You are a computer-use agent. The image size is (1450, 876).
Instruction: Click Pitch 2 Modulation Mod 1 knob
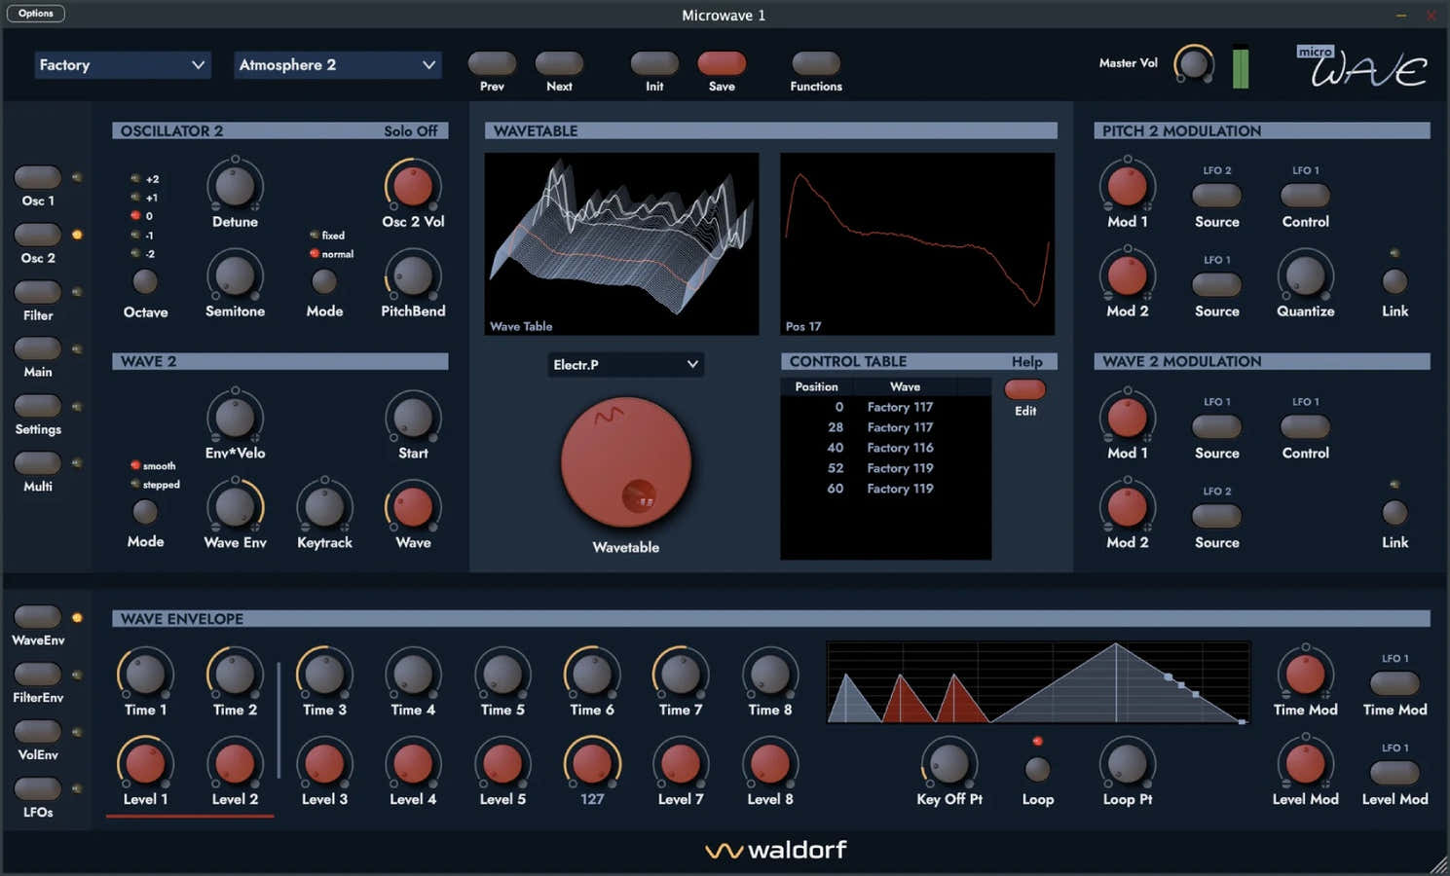(1128, 186)
